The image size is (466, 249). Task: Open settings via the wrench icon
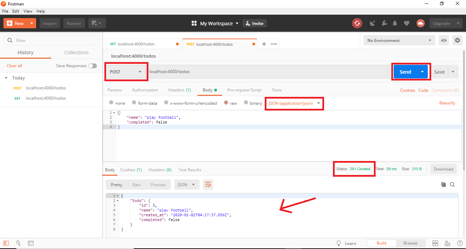[384, 23]
